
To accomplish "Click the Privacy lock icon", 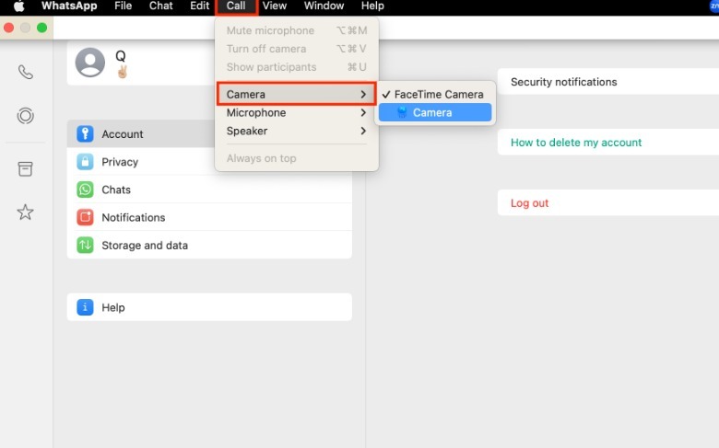I will pyautogui.click(x=85, y=162).
